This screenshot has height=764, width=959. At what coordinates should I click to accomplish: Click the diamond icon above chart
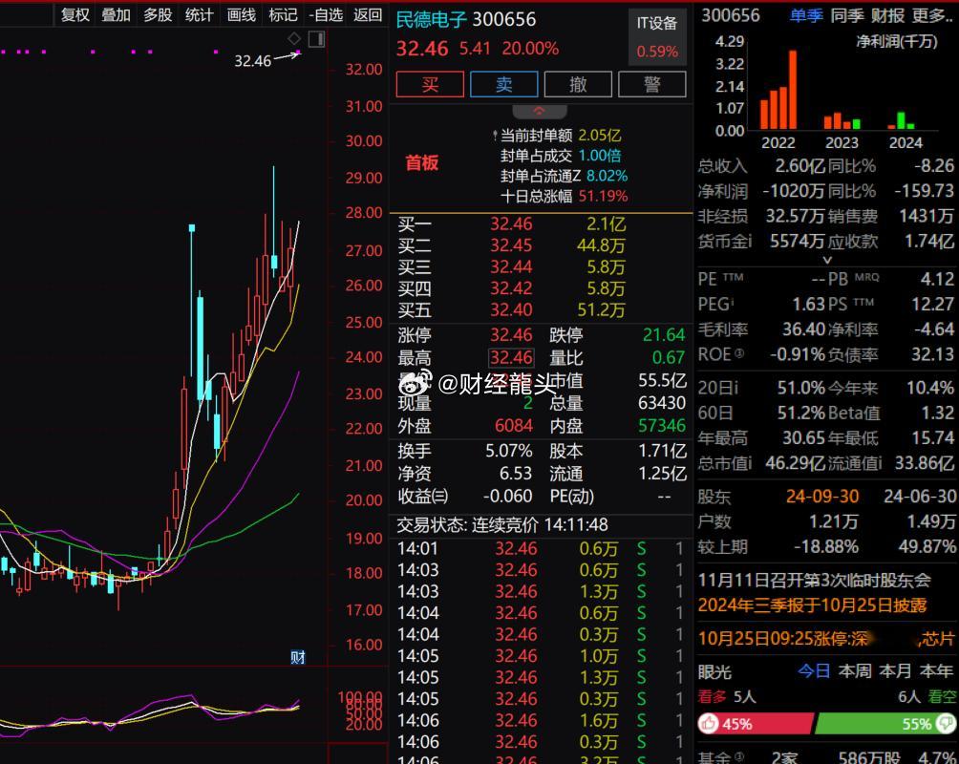(x=294, y=39)
